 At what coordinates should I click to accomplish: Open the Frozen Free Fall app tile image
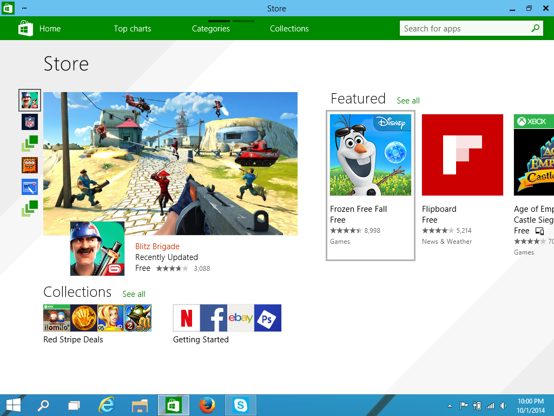371,154
